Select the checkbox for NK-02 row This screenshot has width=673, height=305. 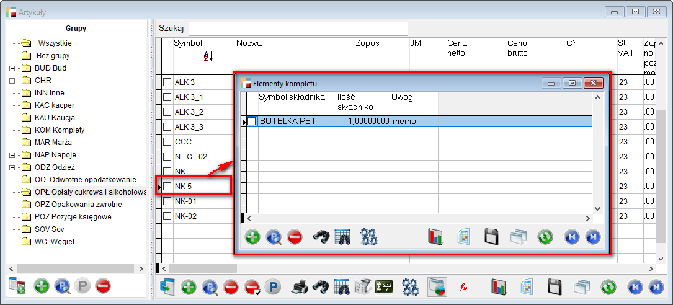(167, 216)
